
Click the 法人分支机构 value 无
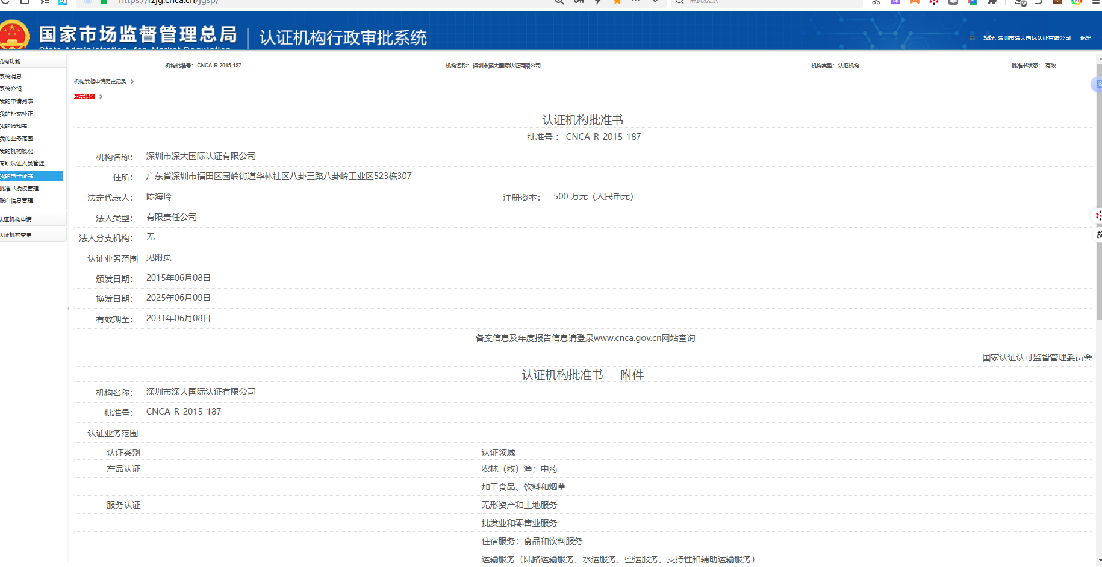[x=151, y=237]
